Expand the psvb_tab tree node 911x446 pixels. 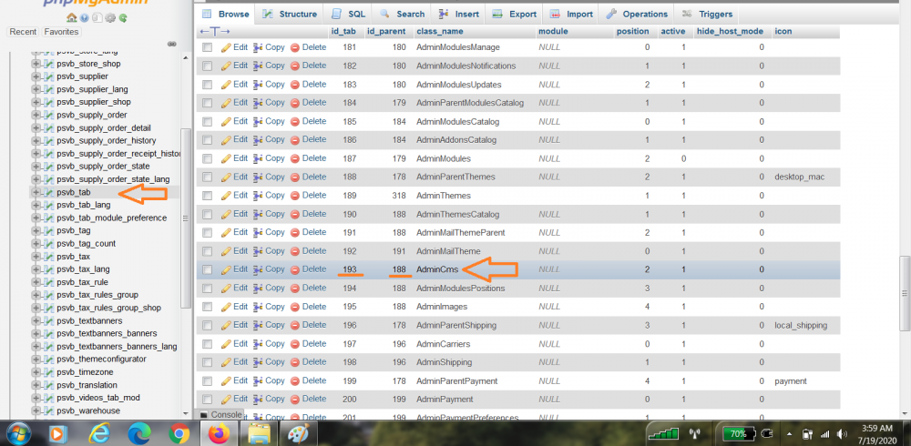tap(36, 192)
